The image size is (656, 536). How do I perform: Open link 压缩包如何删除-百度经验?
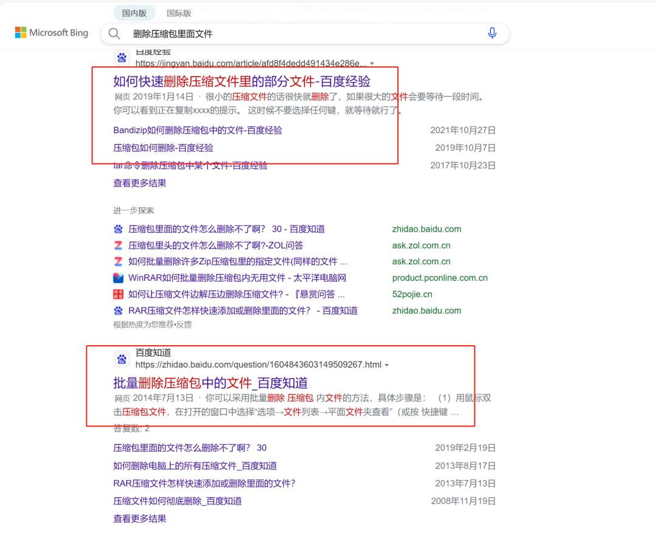pyautogui.click(x=163, y=148)
